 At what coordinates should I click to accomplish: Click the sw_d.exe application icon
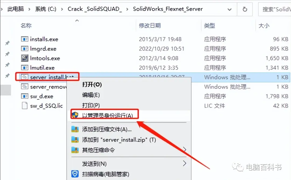point(25,96)
